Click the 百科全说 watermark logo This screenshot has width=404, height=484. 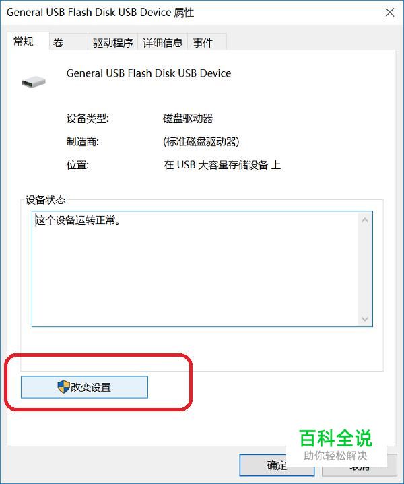pos(336,445)
